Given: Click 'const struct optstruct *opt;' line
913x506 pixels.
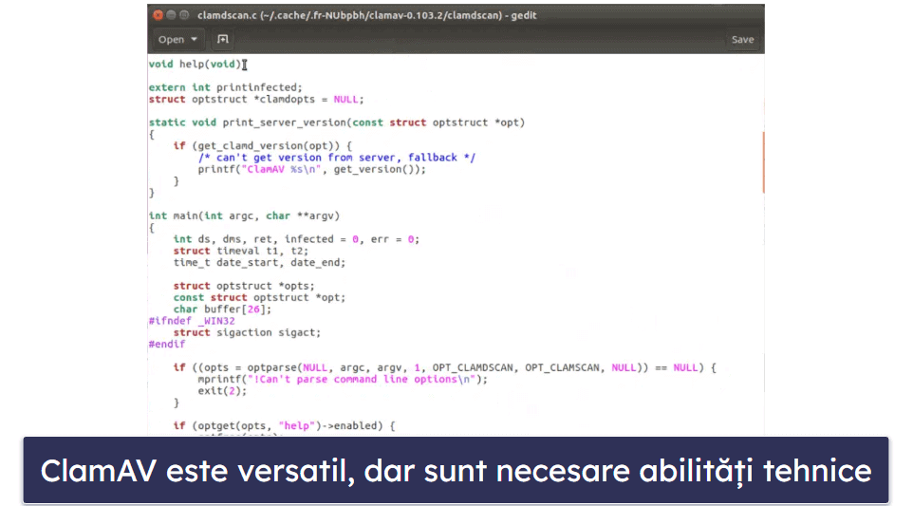Looking at the screenshot, I should tap(259, 297).
